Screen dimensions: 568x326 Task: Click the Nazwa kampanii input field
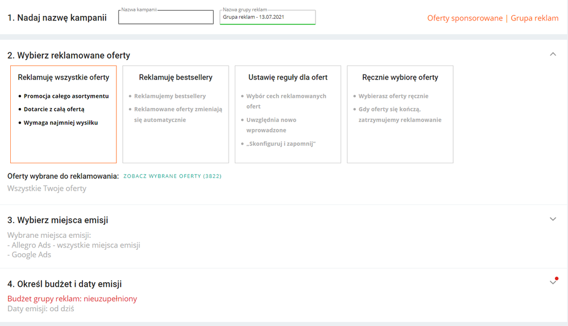click(165, 18)
